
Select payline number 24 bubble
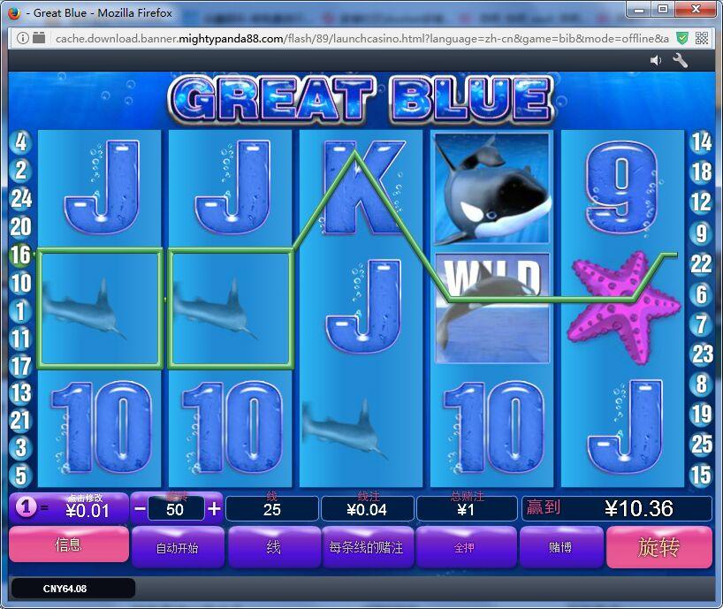20,199
